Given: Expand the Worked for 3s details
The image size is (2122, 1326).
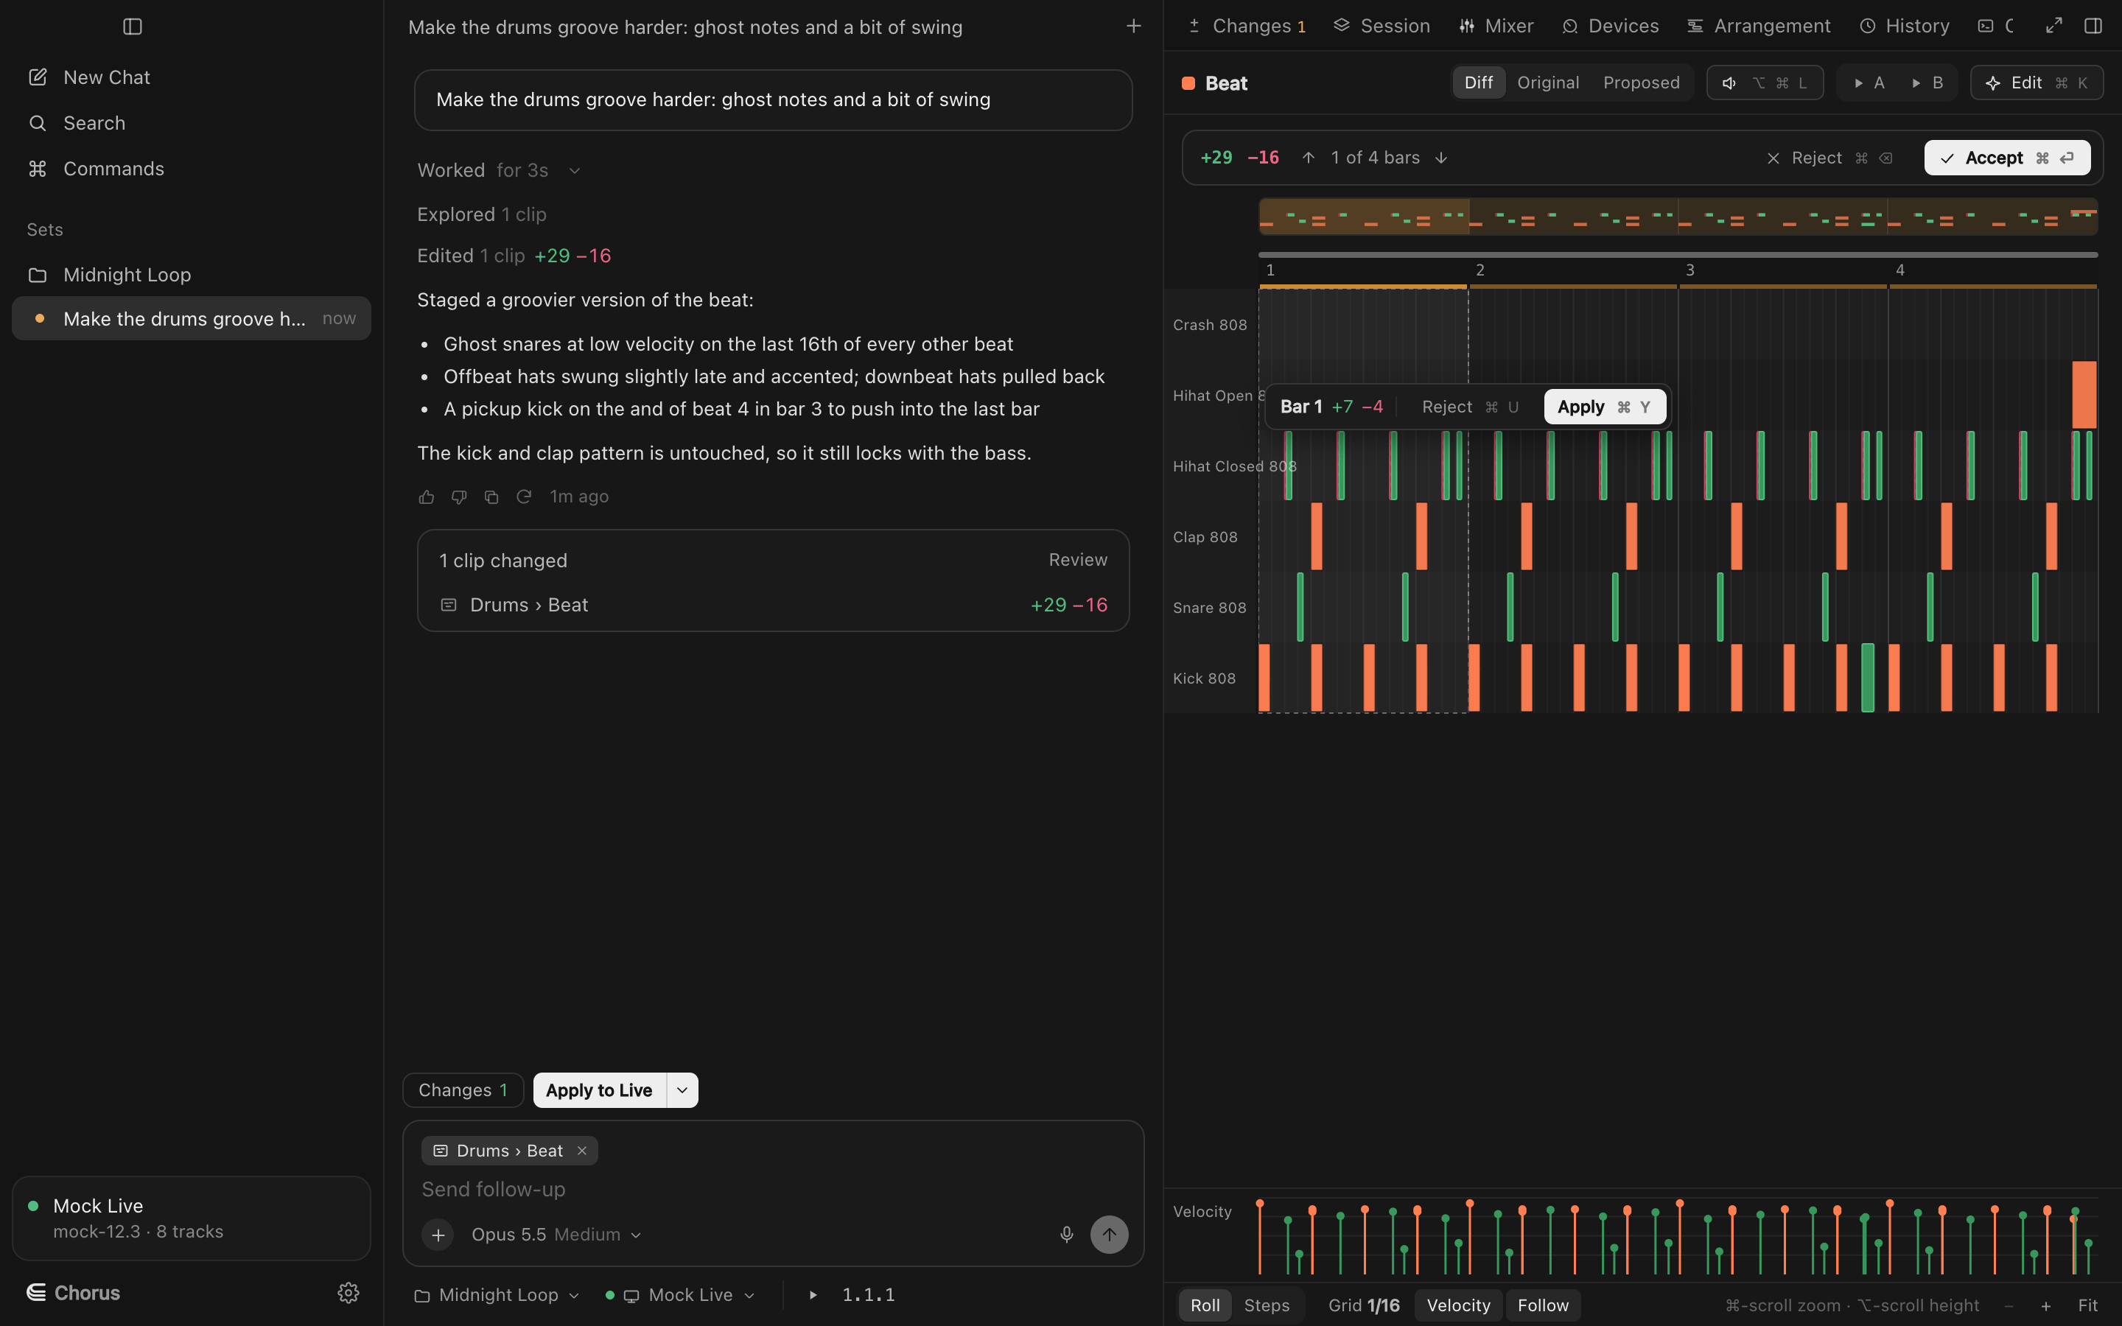Looking at the screenshot, I should 498,170.
